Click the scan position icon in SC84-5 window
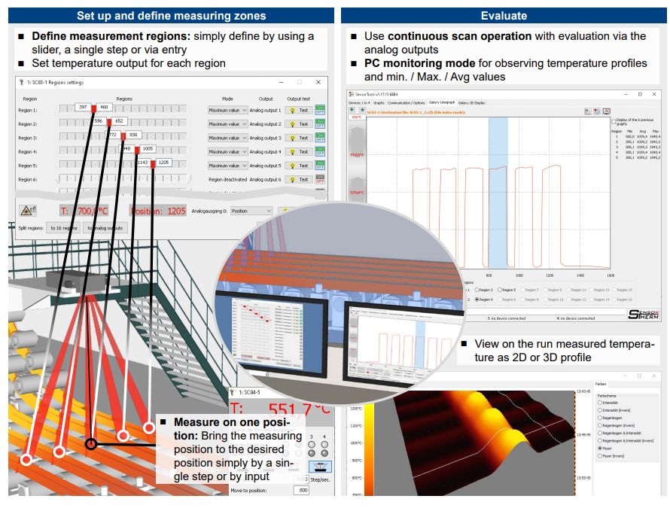 pyautogui.click(x=320, y=467)
